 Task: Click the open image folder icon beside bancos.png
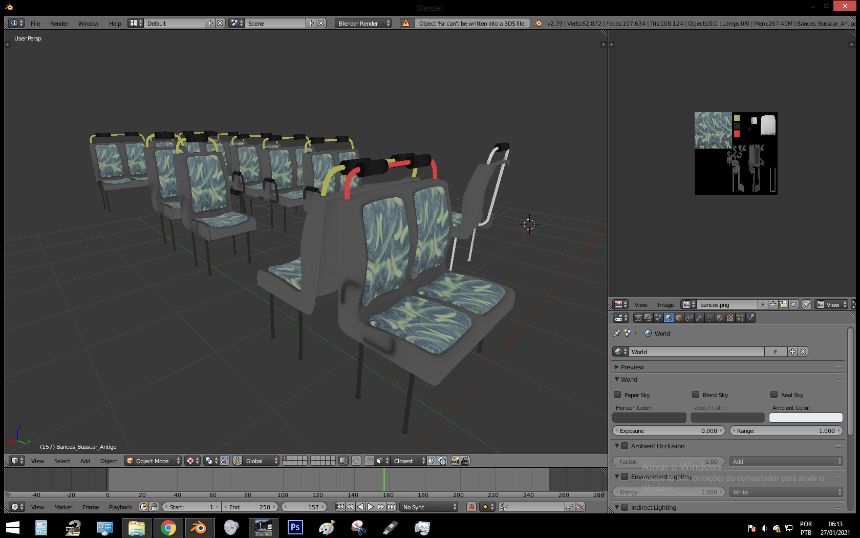pyautogui.click(x=783, y=304)
